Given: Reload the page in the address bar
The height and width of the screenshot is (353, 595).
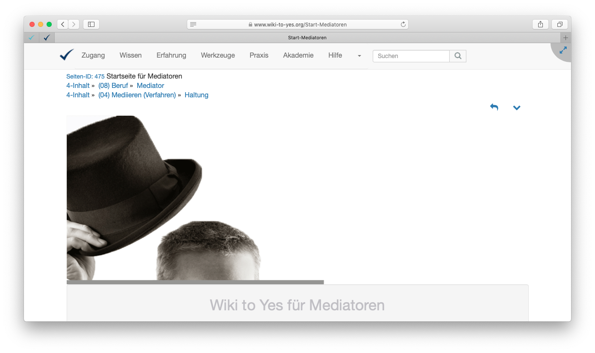Looking at the screenshot, I should [403, 24].
